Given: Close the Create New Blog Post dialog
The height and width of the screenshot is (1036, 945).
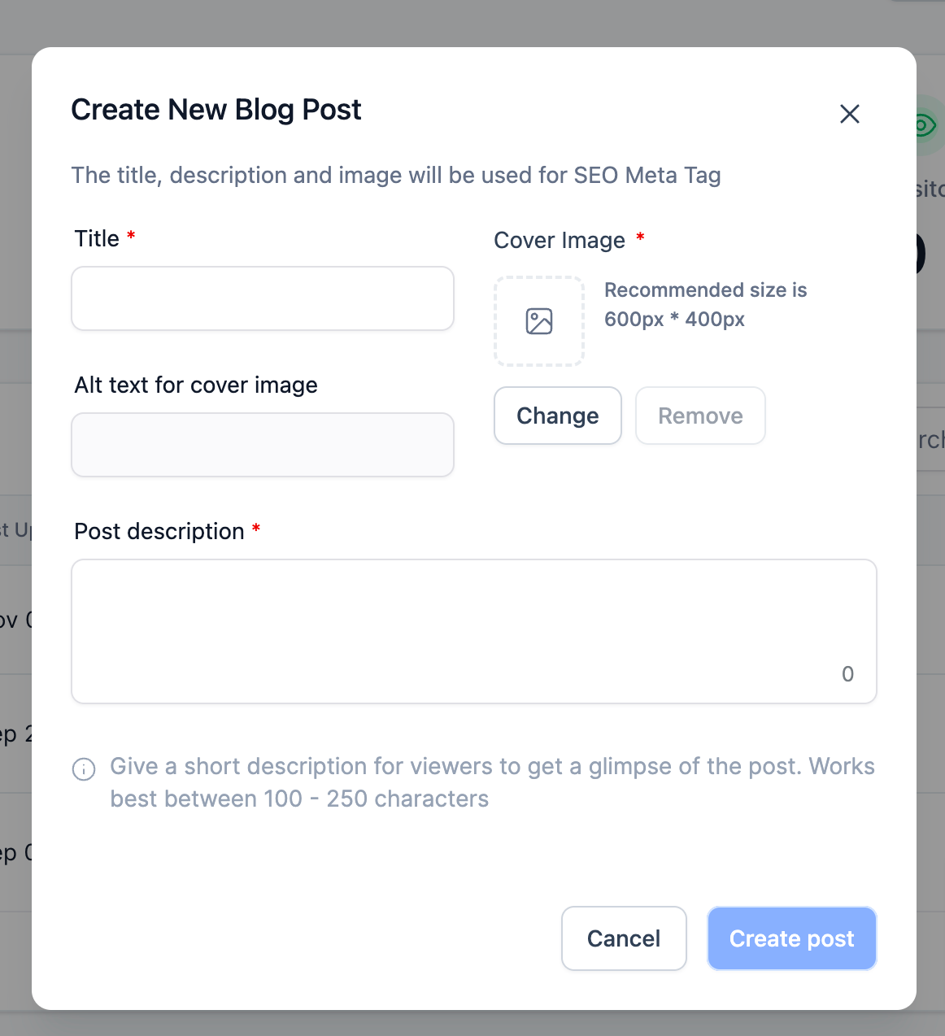Looking at the screenshot, I should 849,114.
